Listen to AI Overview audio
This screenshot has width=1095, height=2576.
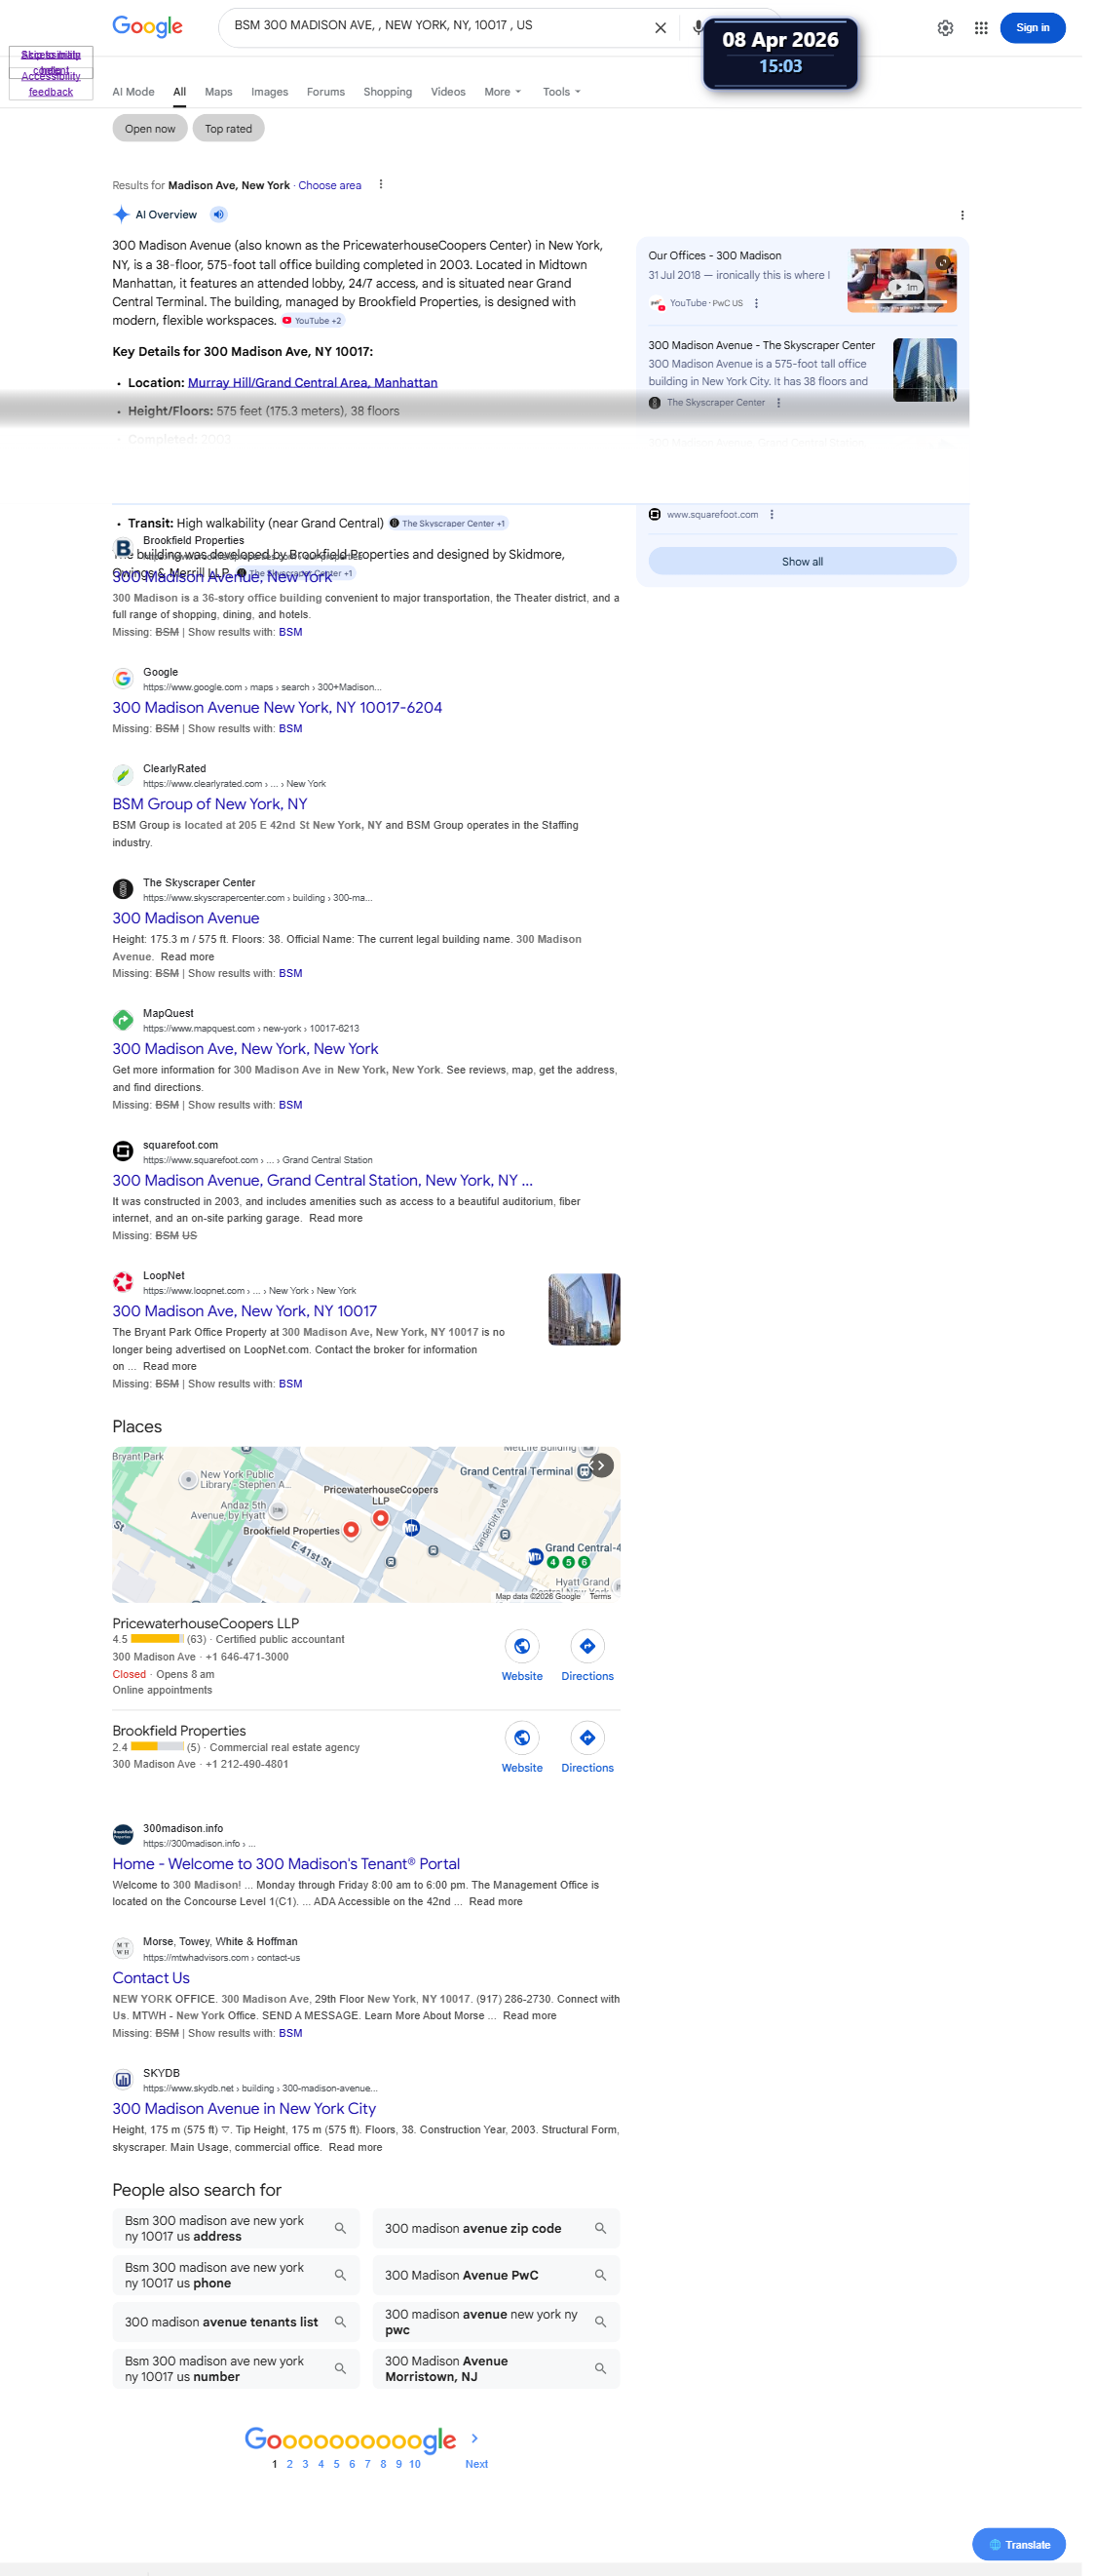219,215
